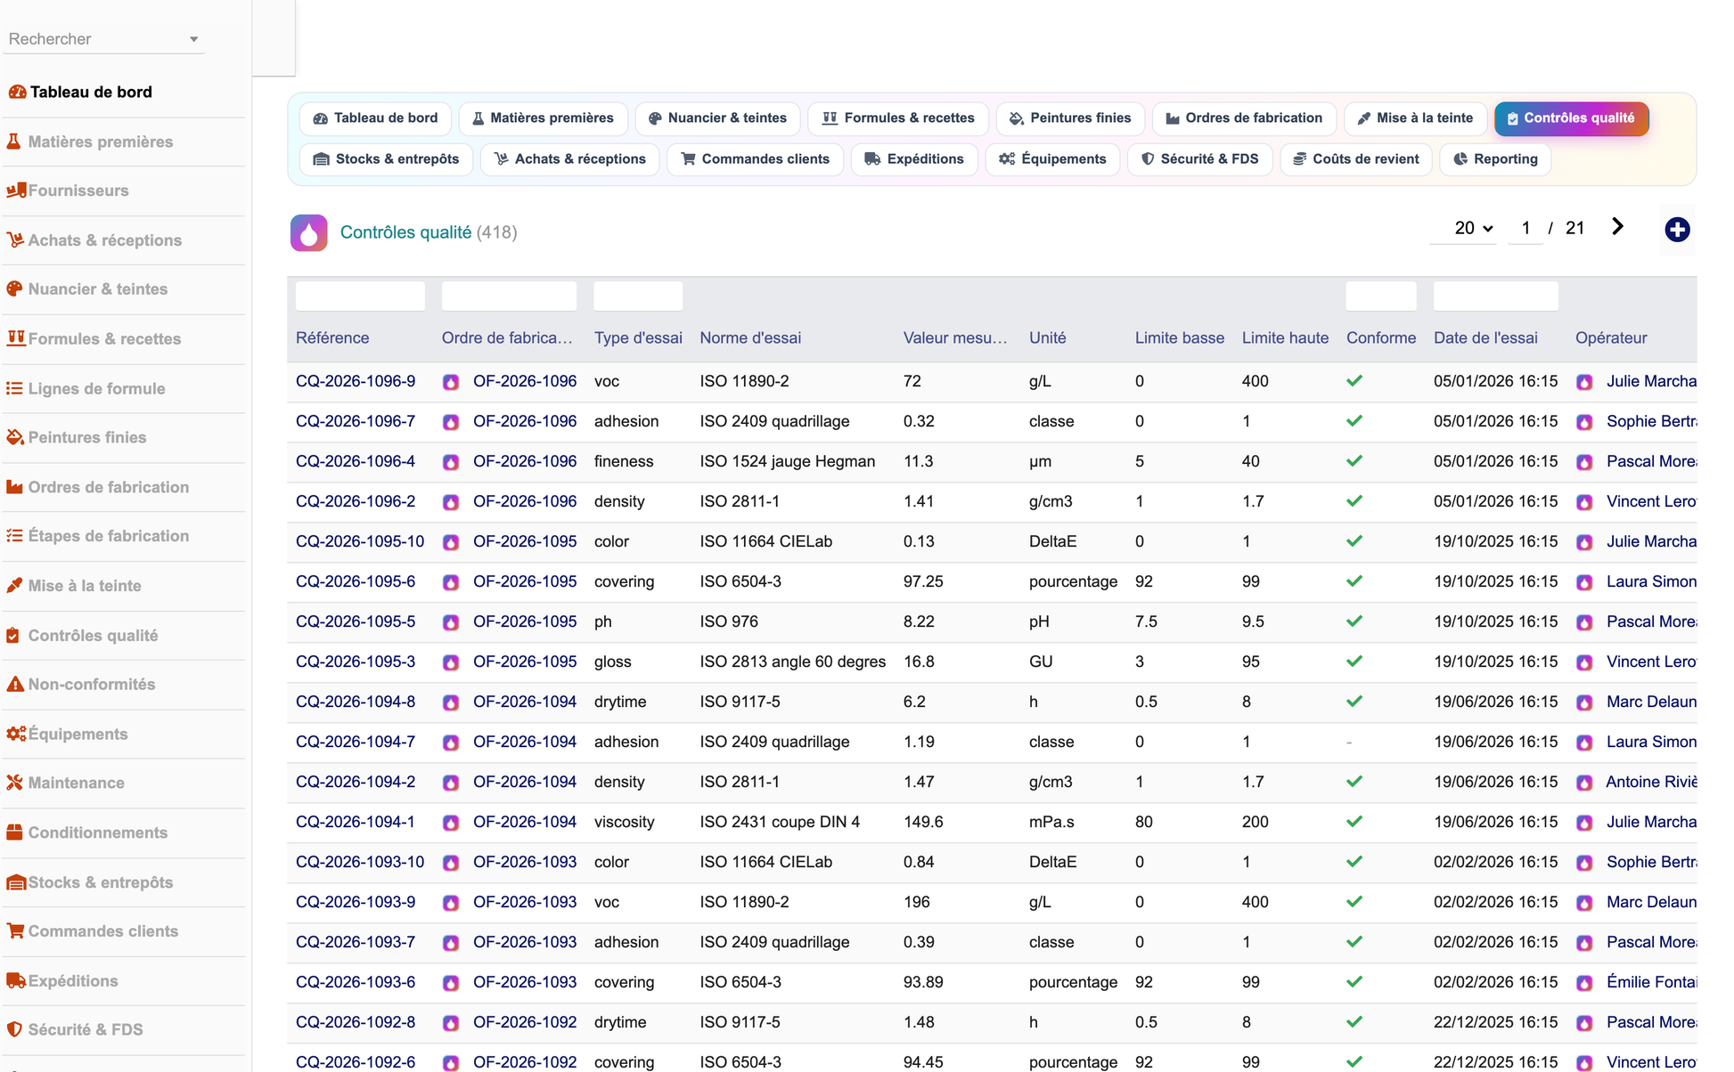Click the factory icon for Ordres de fabrication sidebar
Viewport: 1734px width, 1072px height.
pos(14,487)
